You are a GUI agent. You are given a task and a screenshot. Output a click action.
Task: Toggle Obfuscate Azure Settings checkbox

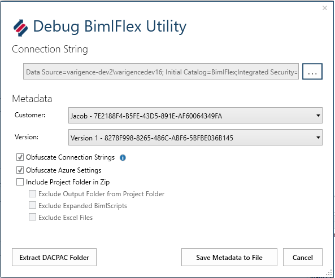pos(20,170)
